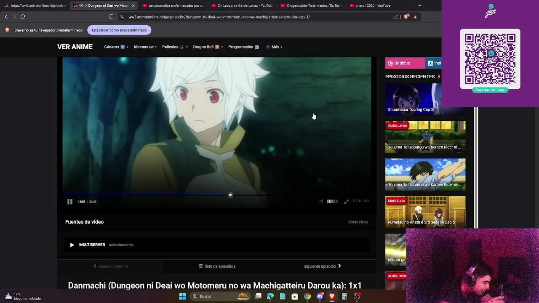This screenshot has height=303, width=539.
Task: Mute the video player's speaker icon
Action: point(321,202)
